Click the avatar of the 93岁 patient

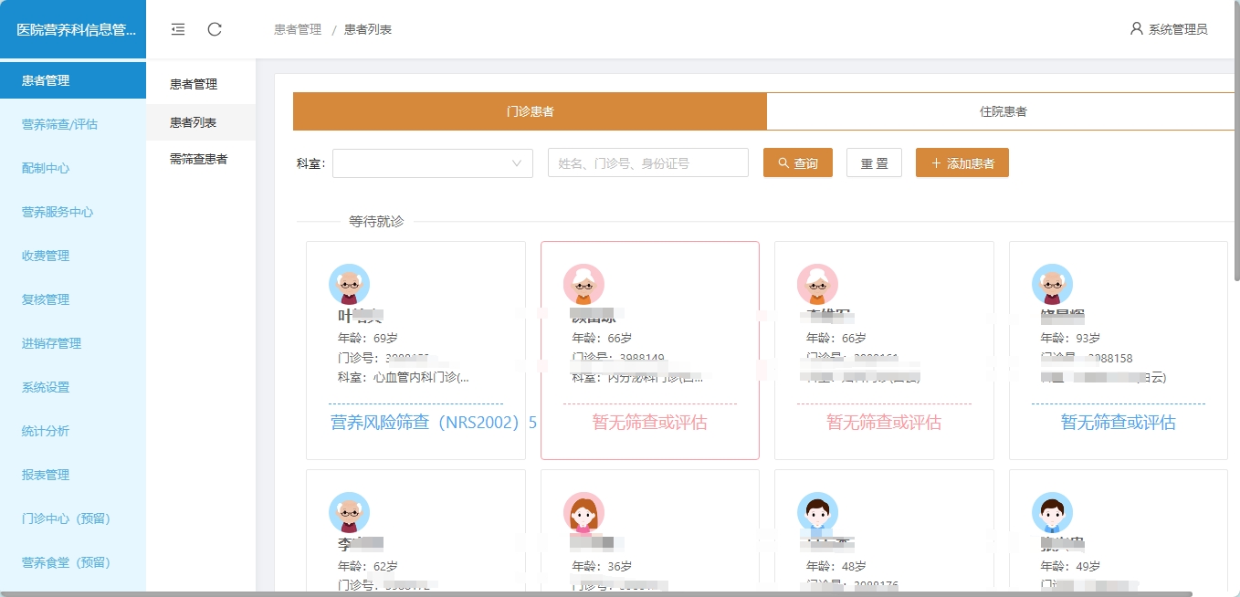[1052, 284]
